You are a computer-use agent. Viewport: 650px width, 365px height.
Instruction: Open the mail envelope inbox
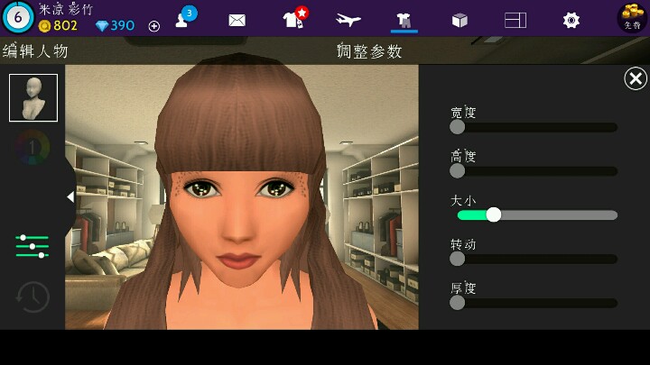coord(237,20)
